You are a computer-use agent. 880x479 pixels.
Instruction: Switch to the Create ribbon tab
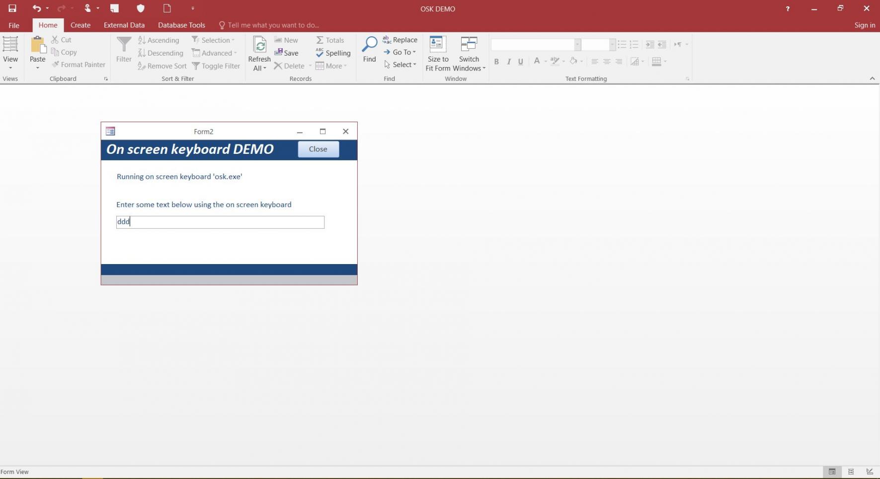coord(80,25)
